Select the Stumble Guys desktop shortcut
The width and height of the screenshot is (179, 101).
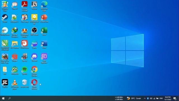coord(5,6)
